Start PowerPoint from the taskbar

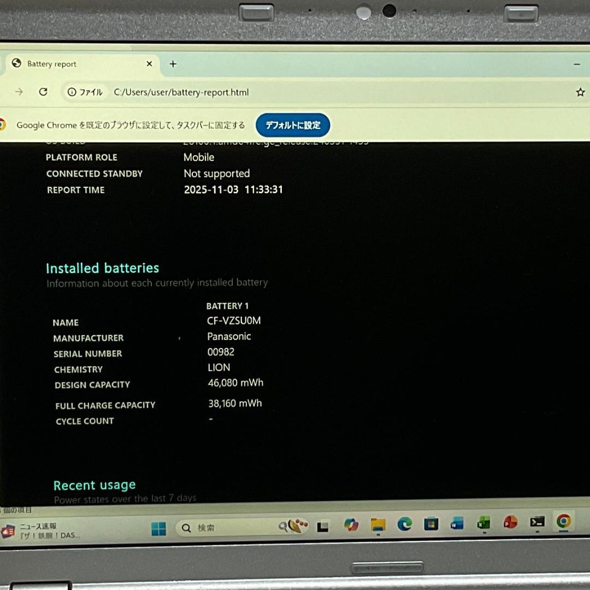[x=510, y=527]
